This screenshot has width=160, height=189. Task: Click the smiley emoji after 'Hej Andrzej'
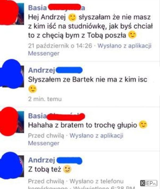(72, 18)
